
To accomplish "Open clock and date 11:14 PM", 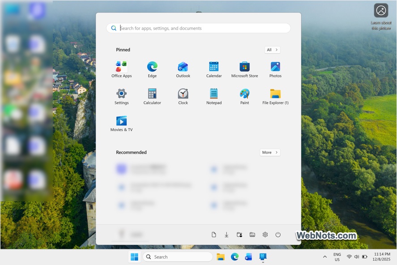I will (382, 257).
